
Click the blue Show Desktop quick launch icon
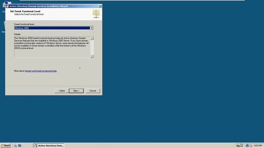pos(20,146)
